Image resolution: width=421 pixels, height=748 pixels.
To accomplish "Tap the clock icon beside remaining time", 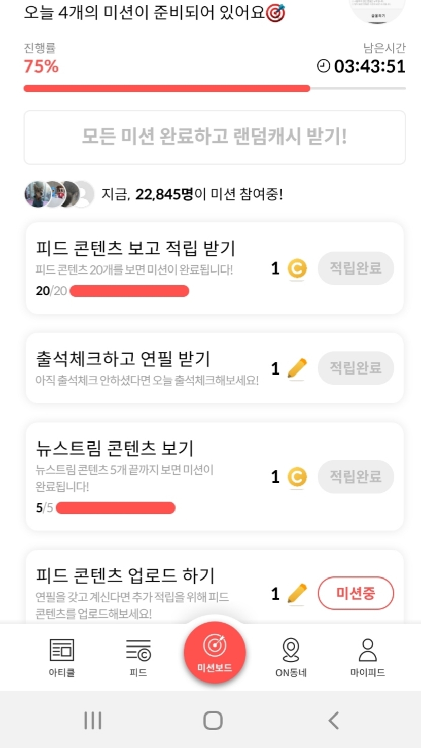I will [323, 66].
